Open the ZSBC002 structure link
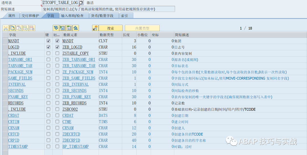The image size is (307, 155). tap(70, 109)
